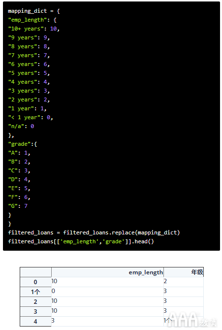
Task: Select the "n/a": 0 entry
Action: tap(21, 126)
